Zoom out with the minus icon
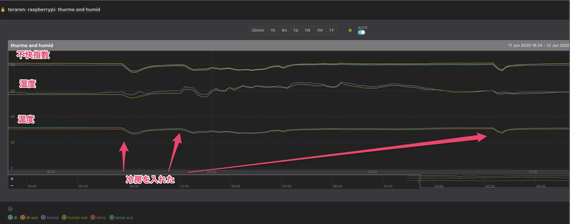The height and width of the screenshot is (224, 570). click(x=12, y=186)
